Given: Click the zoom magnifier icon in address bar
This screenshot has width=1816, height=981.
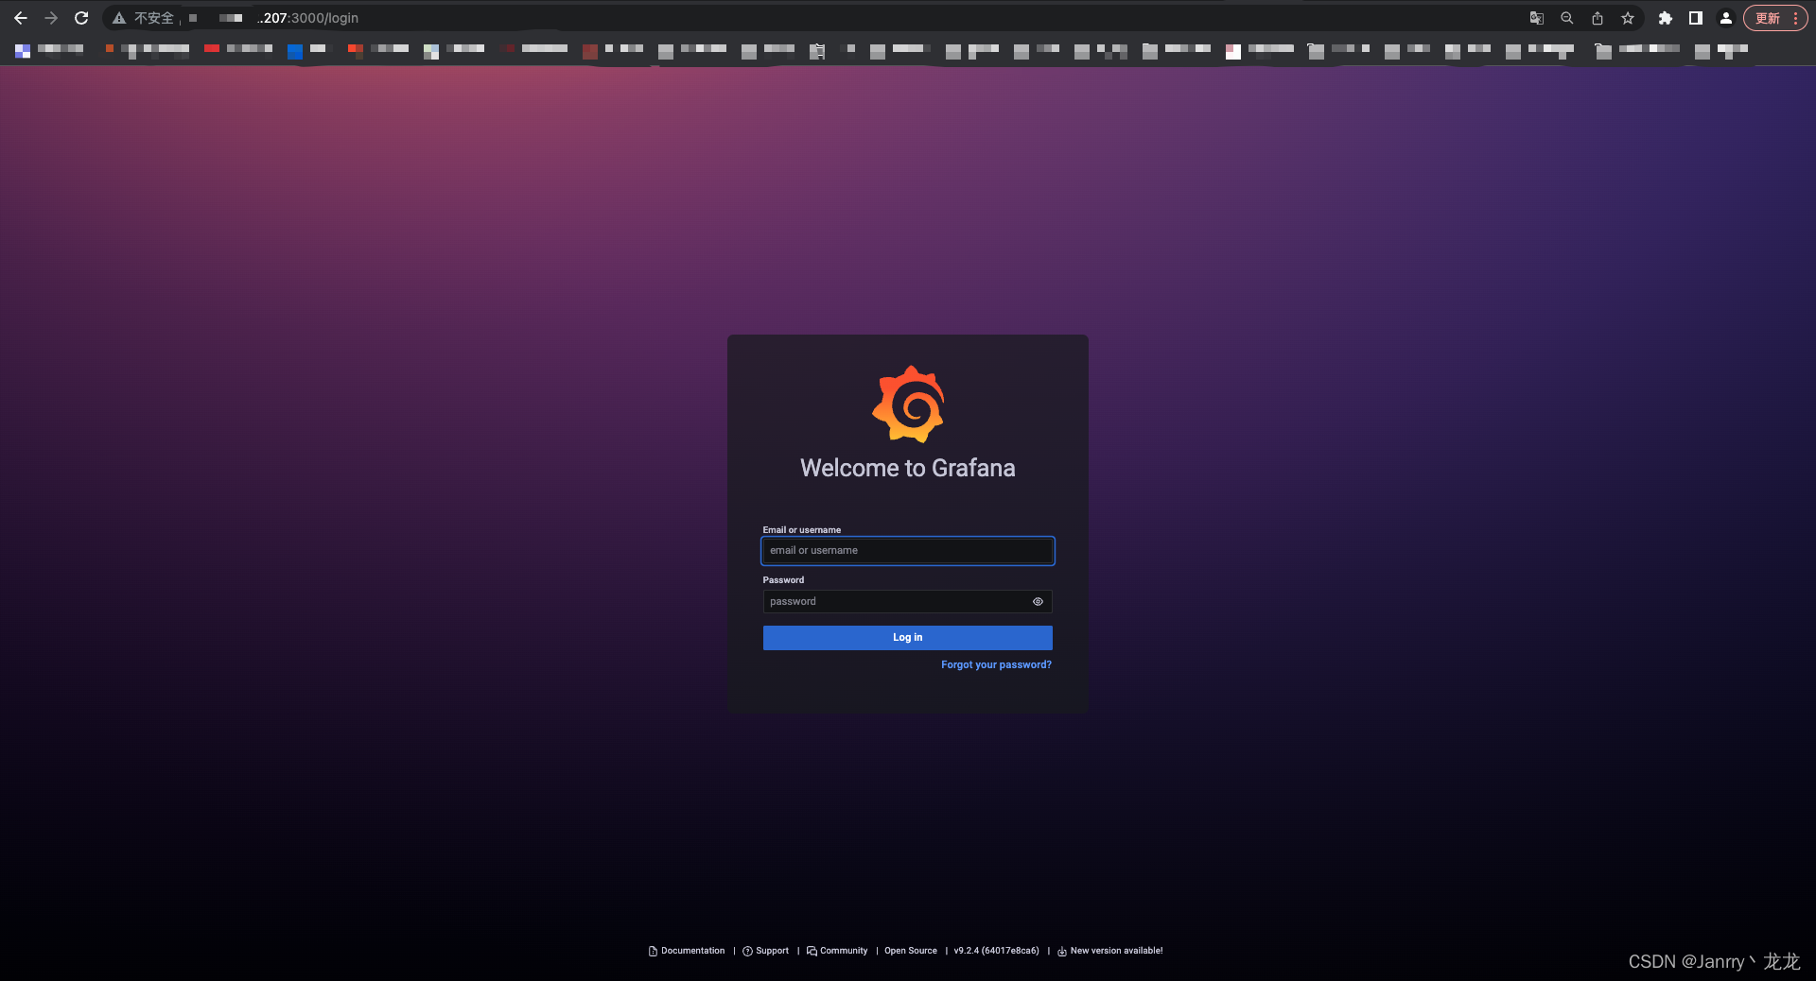Looking at the screenshot, I should pos(1567,18).
